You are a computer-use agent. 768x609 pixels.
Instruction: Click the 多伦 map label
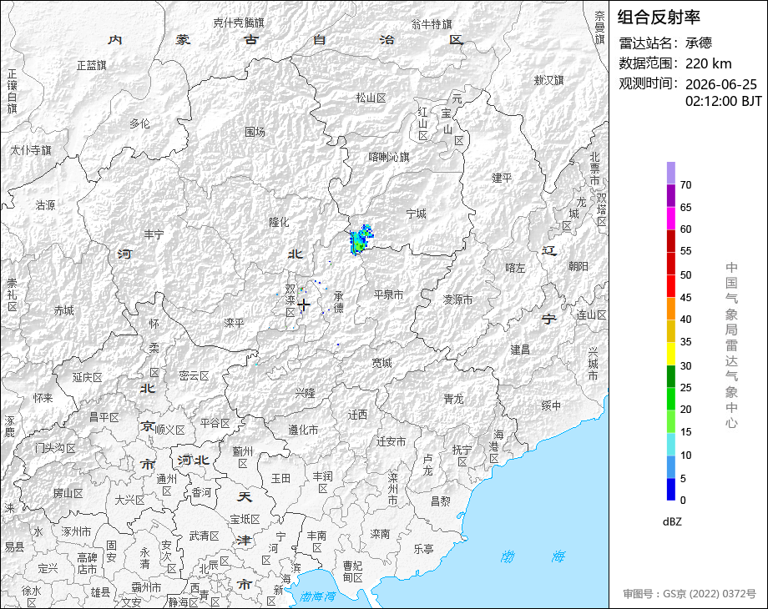[x=139, y=123]
